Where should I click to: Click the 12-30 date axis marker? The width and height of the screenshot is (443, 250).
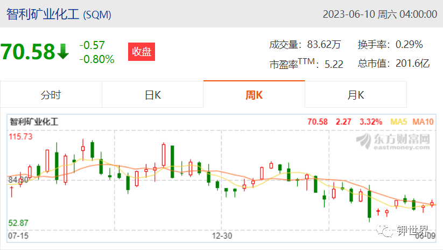(222, 235)
